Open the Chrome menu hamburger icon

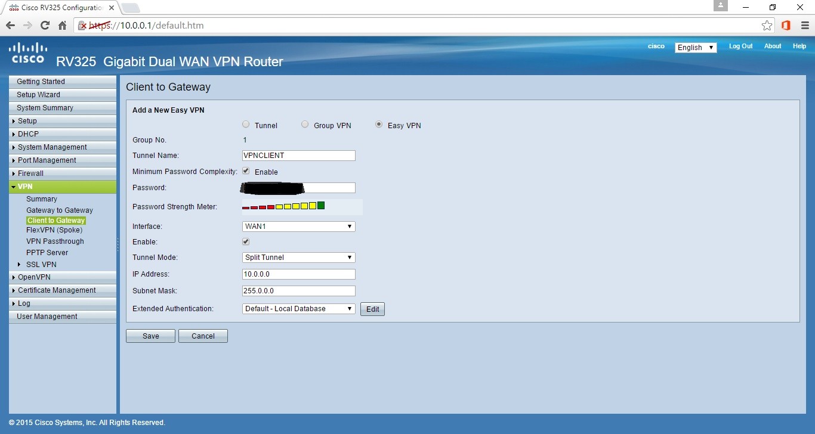point(804,26)
